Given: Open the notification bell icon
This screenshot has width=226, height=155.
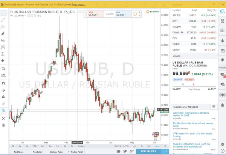Looking at the screenshot, I should pos(222,105).
